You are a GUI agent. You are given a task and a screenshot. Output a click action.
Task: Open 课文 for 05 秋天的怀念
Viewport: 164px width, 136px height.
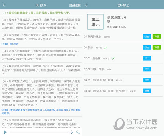pyautogui.click(x=147, y=37)
